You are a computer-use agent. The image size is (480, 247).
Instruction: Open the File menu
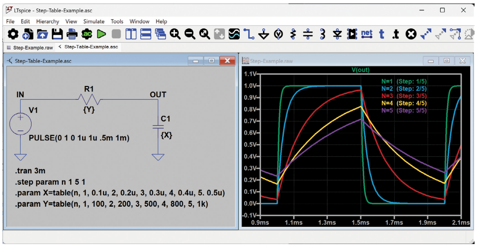point(10,22)
